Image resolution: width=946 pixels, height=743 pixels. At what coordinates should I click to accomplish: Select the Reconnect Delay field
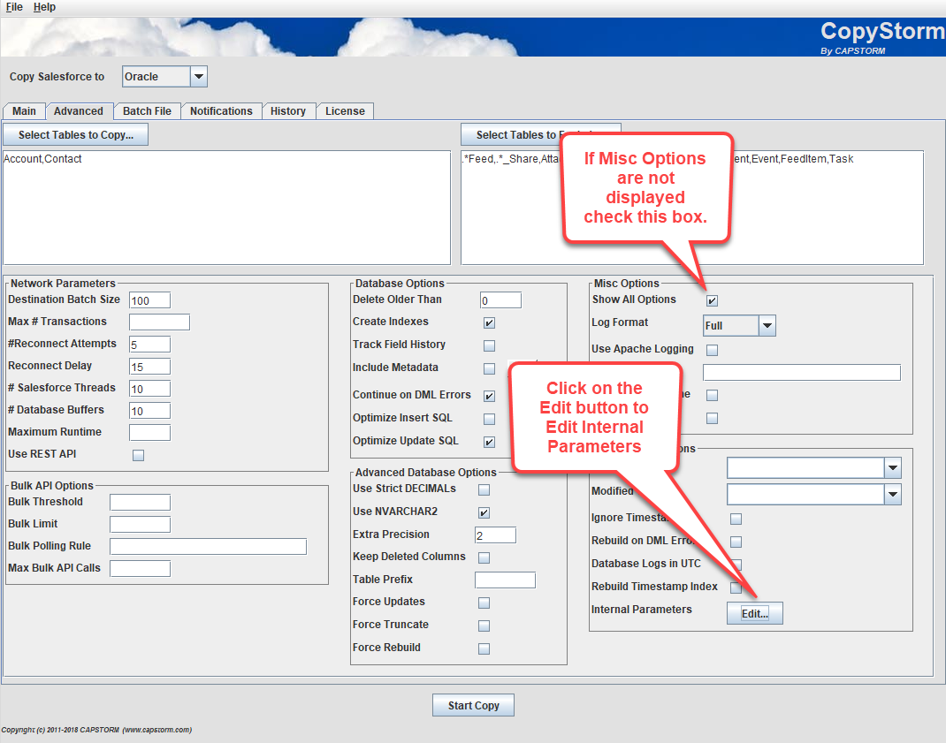(149, 367)
